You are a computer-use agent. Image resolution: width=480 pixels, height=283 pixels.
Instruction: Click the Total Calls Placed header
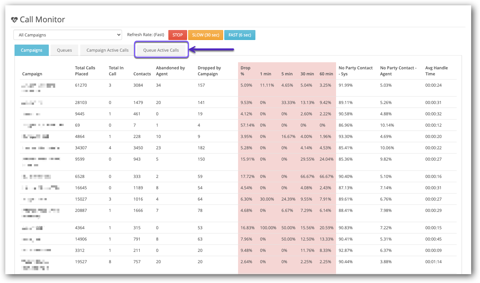click(x=87, y=70)
